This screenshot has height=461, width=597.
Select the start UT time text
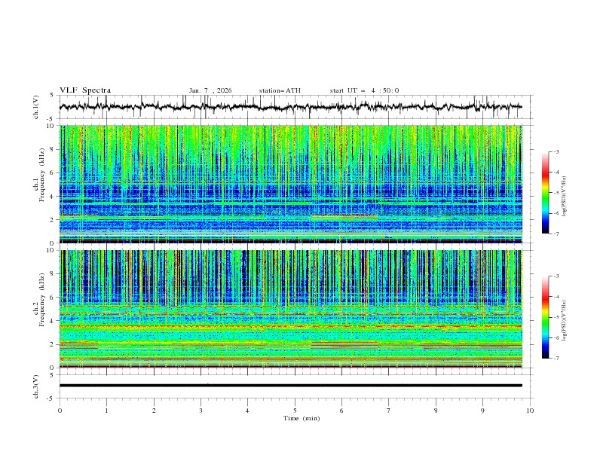(x=364, y=90)
